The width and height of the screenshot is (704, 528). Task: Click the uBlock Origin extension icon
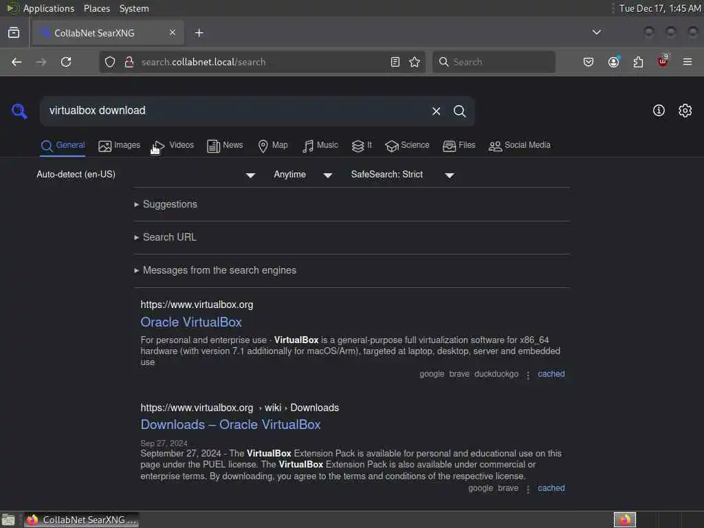(x=663, y=61)
